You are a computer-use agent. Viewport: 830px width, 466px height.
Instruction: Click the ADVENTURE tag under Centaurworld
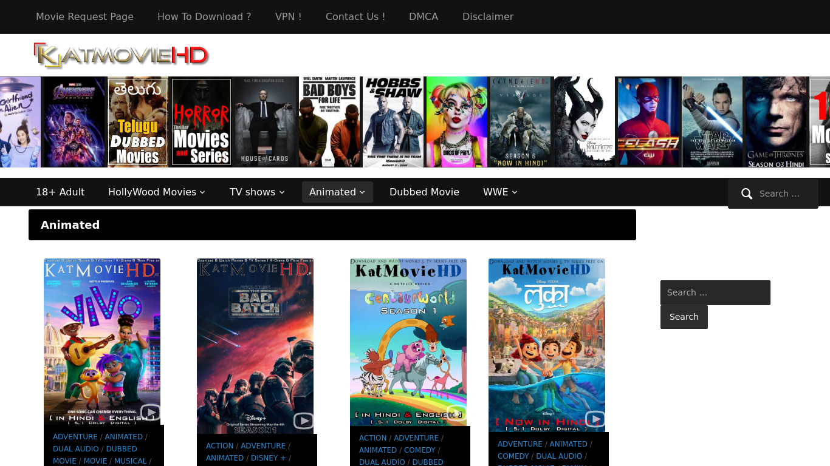tap(416, 438)
